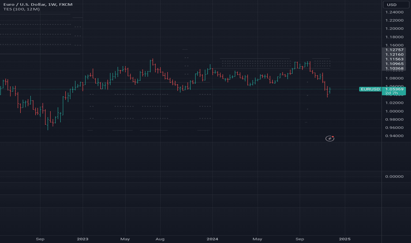Click the 1.12160 indicator level label
411x243 pixels.
(394, 55)
